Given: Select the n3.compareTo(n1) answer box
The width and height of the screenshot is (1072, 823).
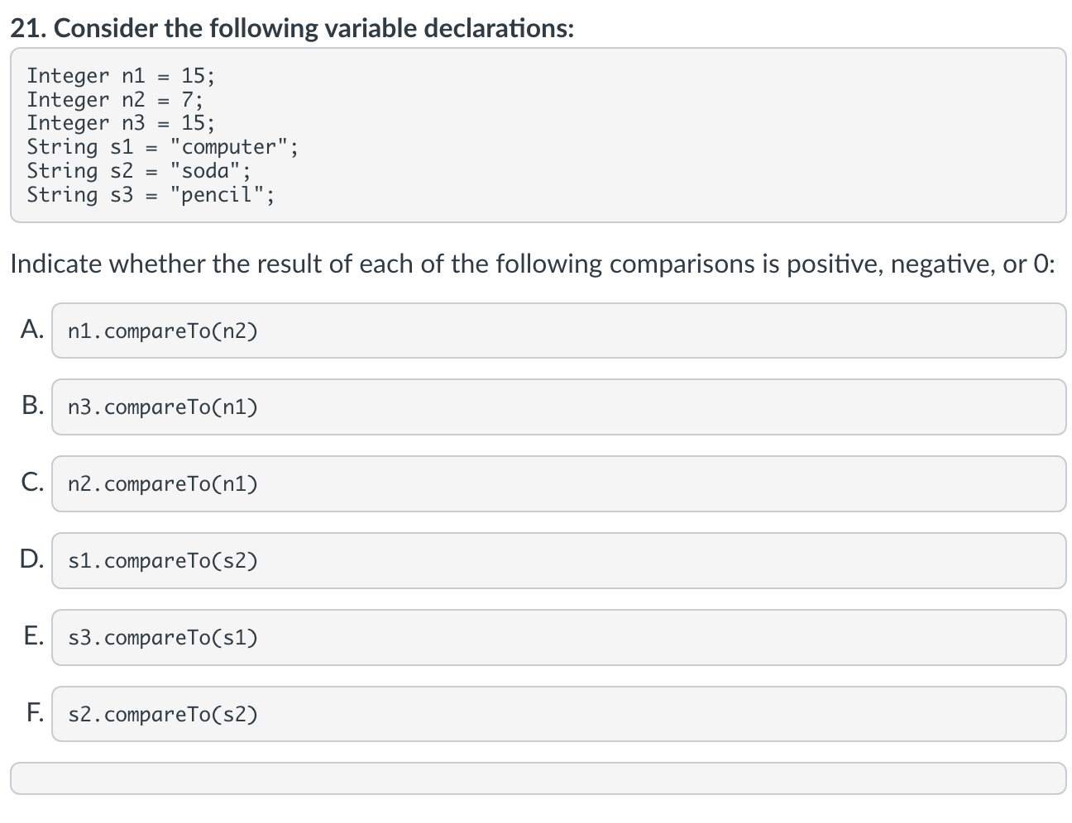Looking at the screenshot, I should (x=558, y=407).
